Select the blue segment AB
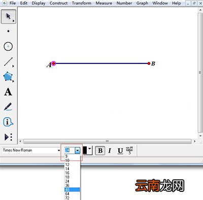Image resolution: width=203 pixels, height=200 pixels. pos(101,63)
